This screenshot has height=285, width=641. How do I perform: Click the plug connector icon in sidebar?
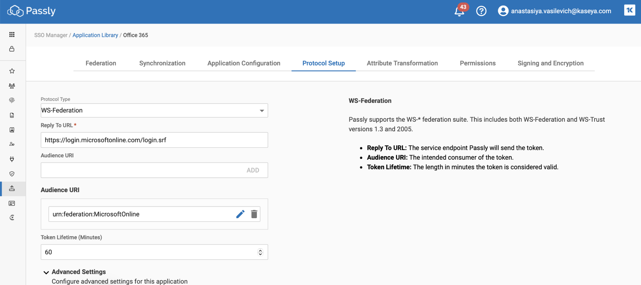[x=12, y=159]
